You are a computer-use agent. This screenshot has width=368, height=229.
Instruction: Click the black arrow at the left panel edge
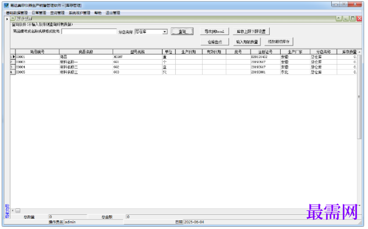pyautogui.click(x=7, y=19)
